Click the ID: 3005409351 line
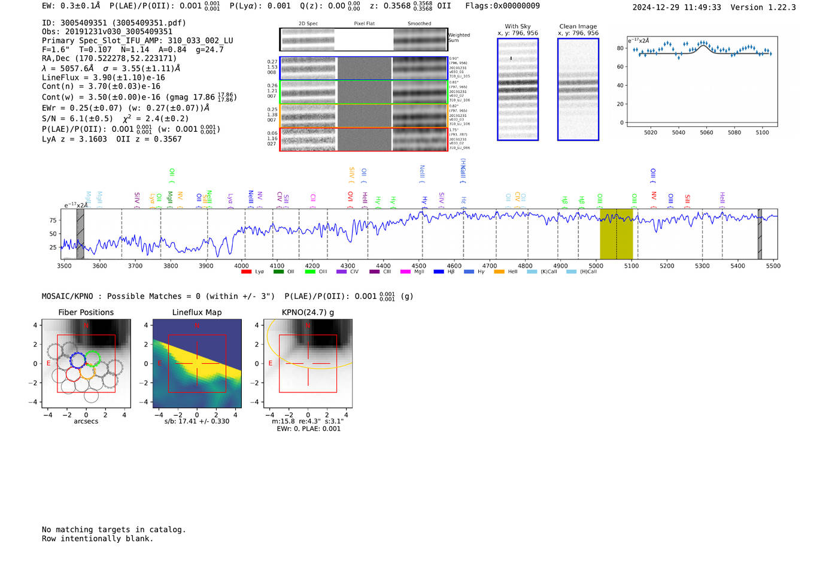Image resolution: width=838 pixels, height=571 pixels. coord(114,23)
